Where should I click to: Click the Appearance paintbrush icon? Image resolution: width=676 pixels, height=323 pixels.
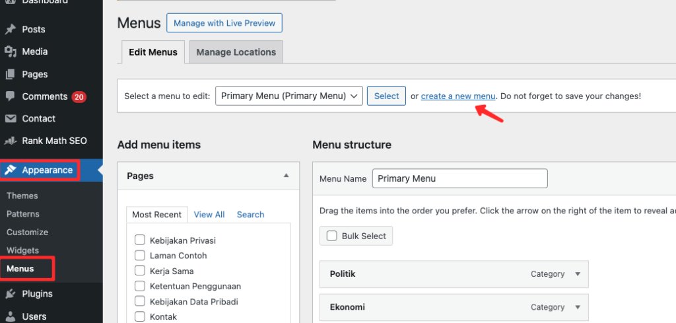[11, 170]
